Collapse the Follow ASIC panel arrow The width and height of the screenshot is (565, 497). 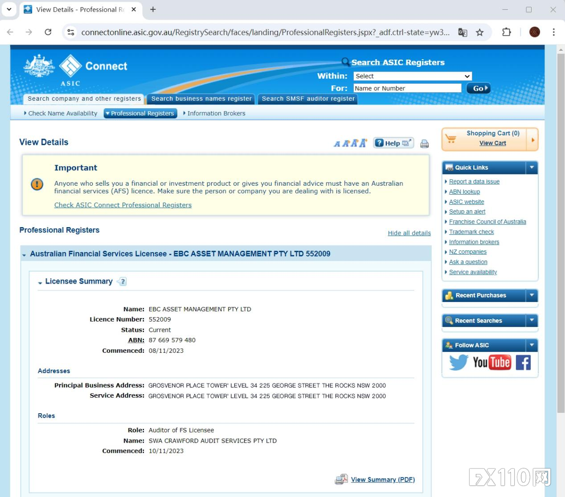pyautogui.click(x=532, y=345)
